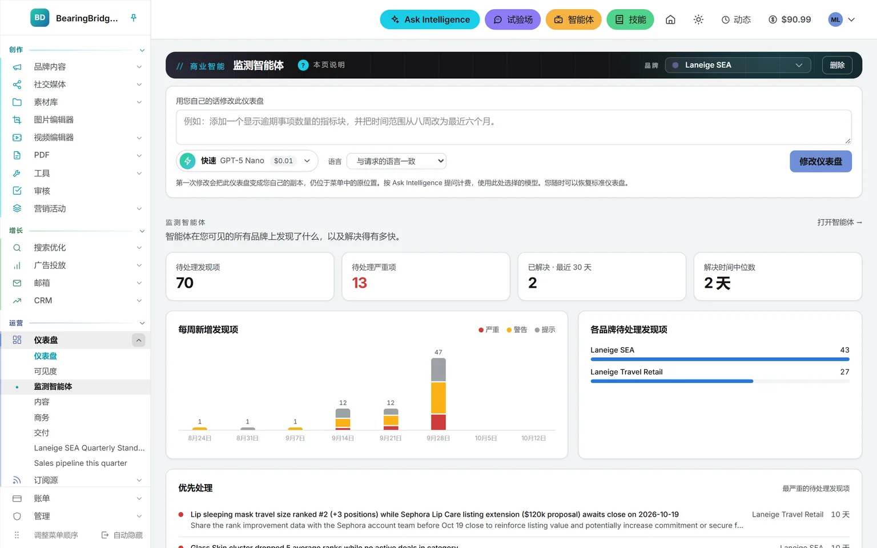877x548 pixels.
Task: Click the 9月28日 stacked bar
Action: click(438, 394)
